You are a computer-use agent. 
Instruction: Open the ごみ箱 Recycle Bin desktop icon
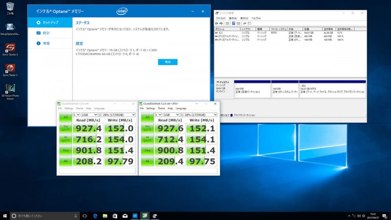point(10,7)
